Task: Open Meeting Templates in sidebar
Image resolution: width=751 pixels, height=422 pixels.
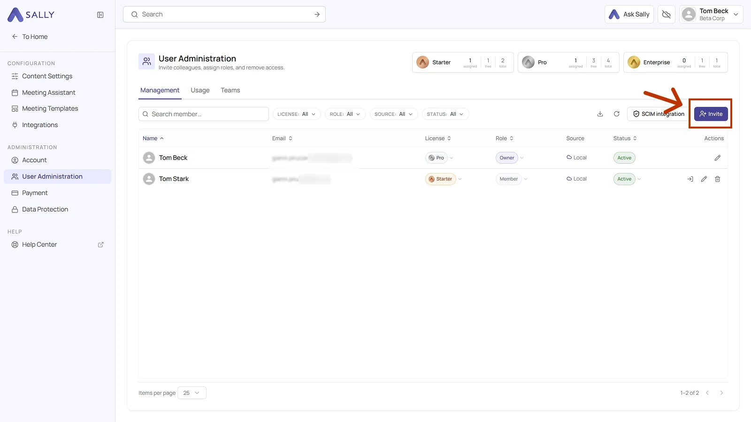Action: click(50, 109)
